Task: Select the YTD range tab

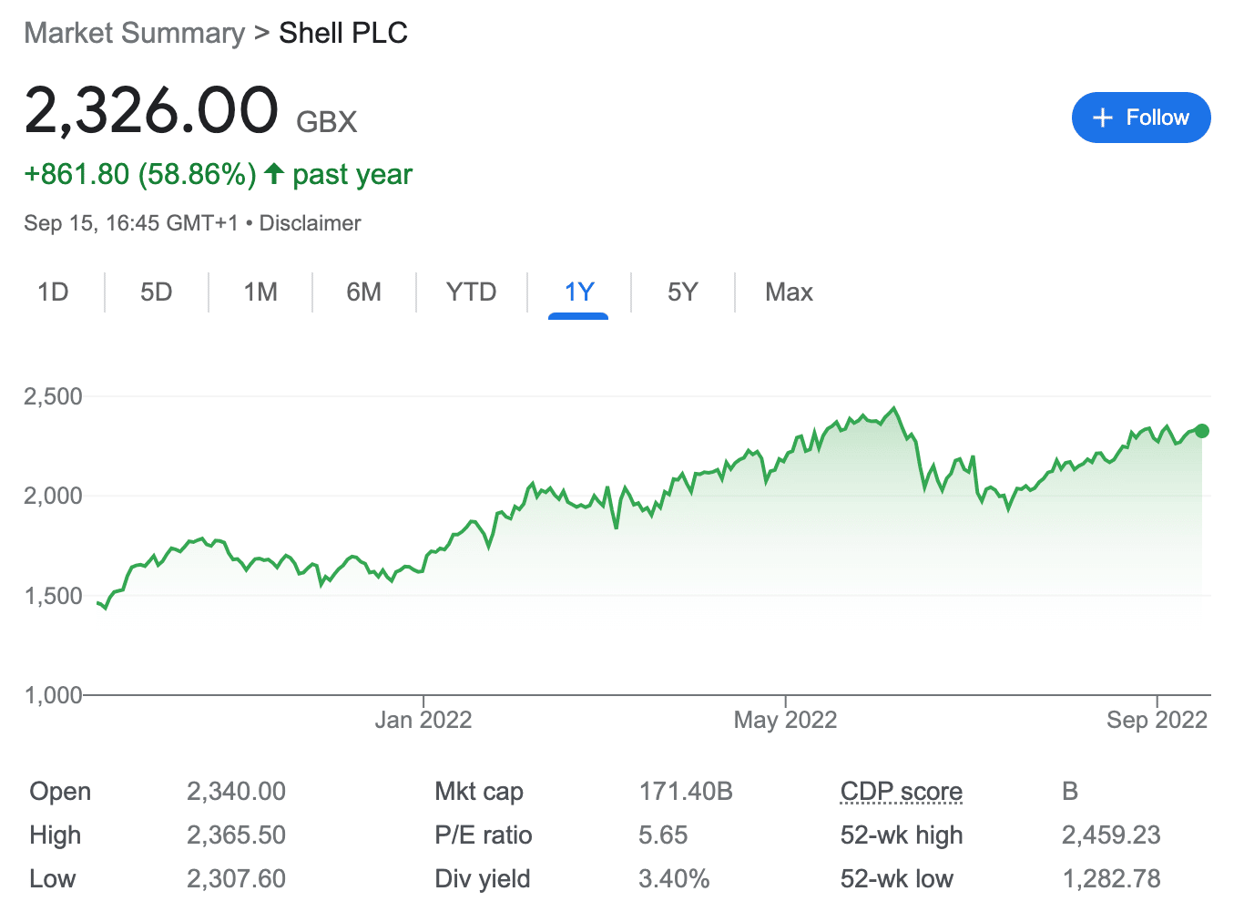Action: [x=472, y=292]
